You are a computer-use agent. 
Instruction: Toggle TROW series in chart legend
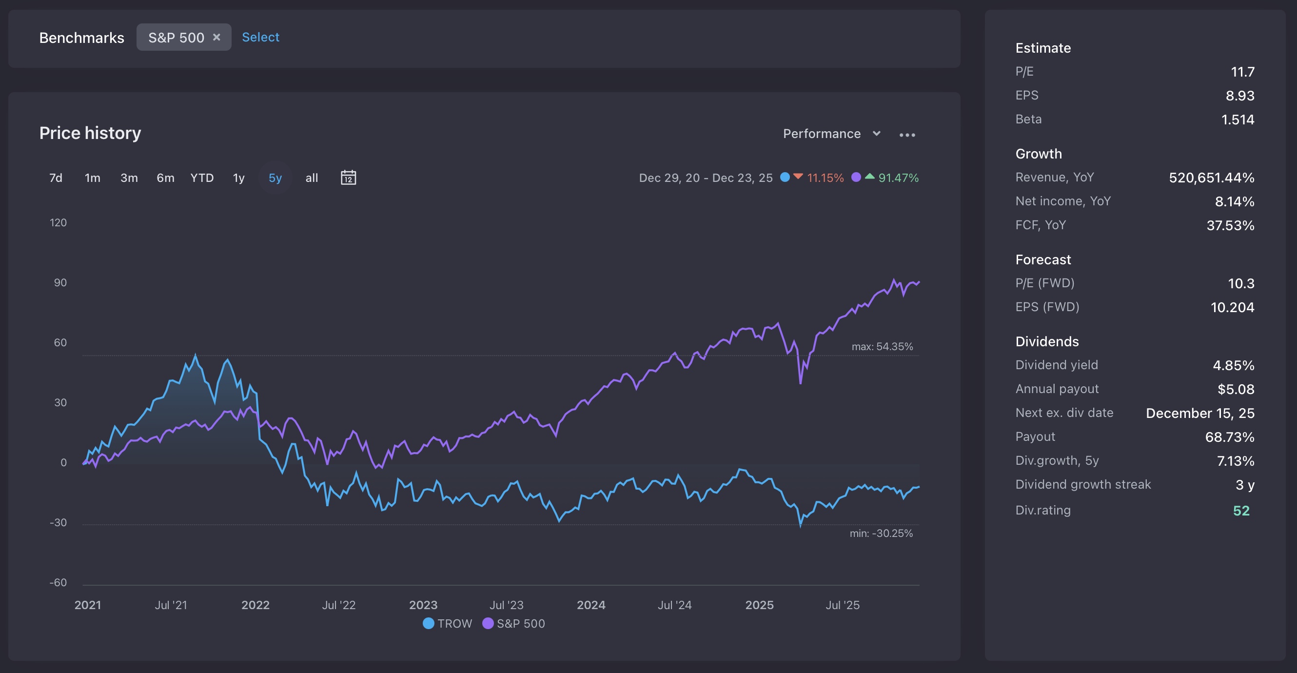447,623
